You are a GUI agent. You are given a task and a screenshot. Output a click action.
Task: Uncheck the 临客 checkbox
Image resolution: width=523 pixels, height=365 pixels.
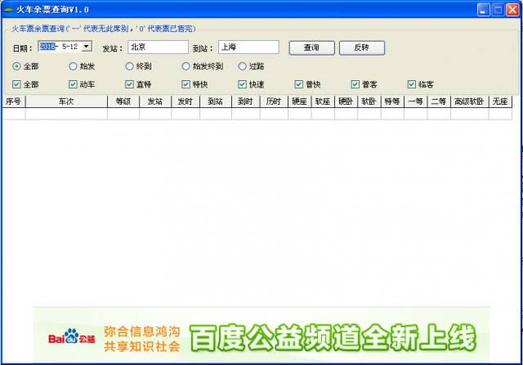click(412, 83)
